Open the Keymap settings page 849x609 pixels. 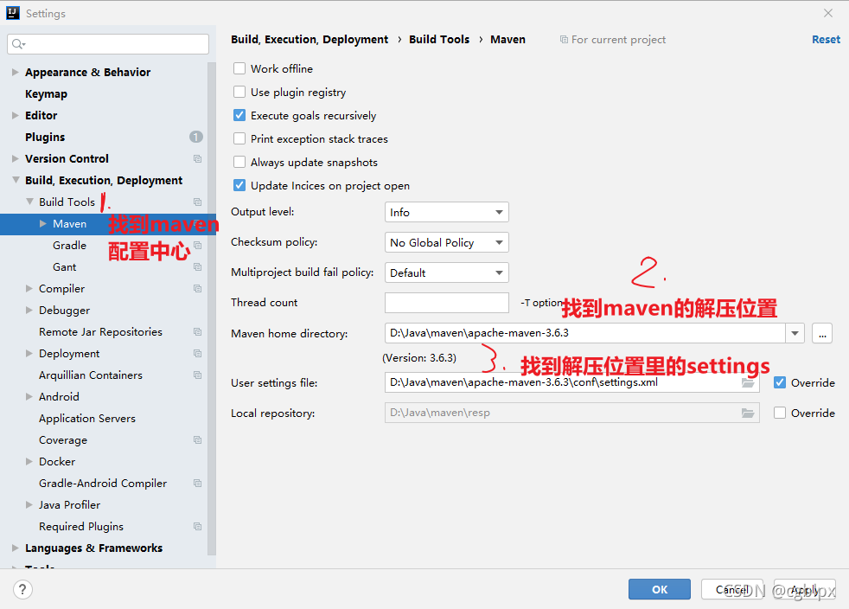point(46,93)
